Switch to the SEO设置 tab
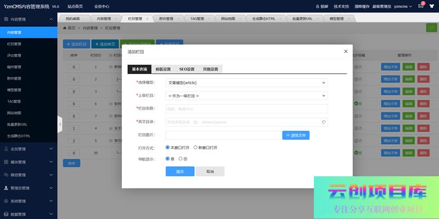 pyautogui.click(x=187, y=70)
